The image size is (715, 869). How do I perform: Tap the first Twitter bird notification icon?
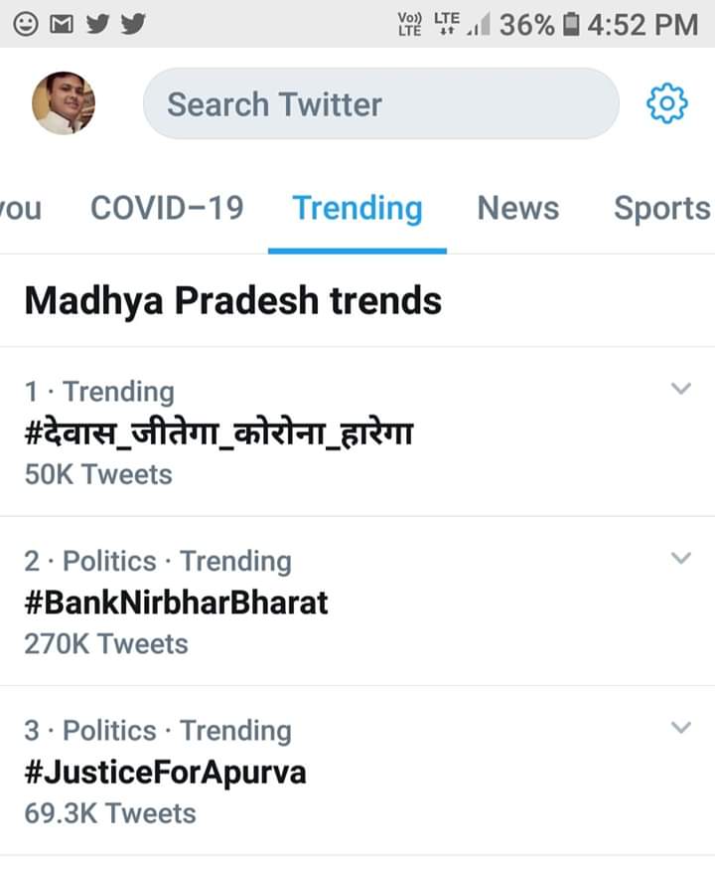96,23
